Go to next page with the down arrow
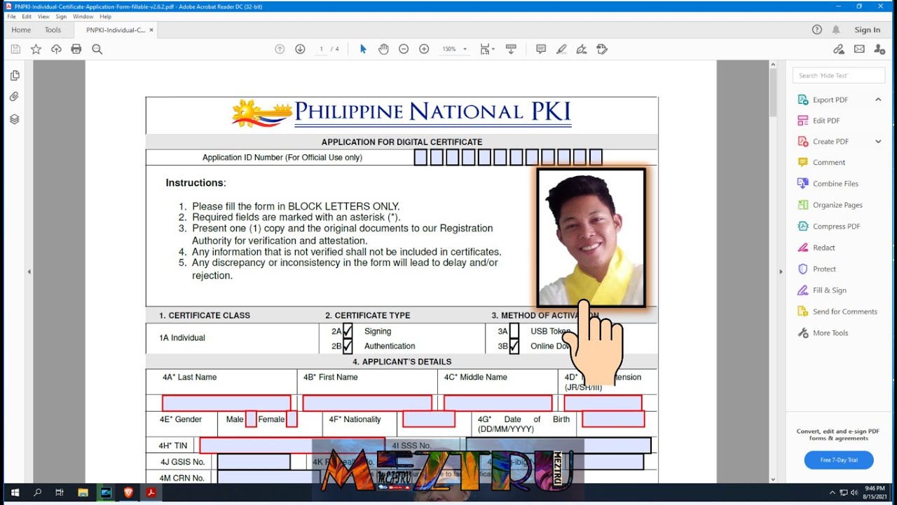 pyautogui.click(x=300, y=49)
